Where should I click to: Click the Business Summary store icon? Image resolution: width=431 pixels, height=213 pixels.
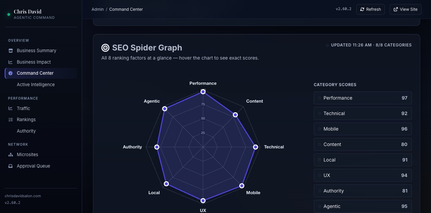point(10,50)
